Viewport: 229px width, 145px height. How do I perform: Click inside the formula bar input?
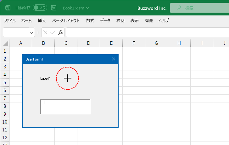pos(148,32)
